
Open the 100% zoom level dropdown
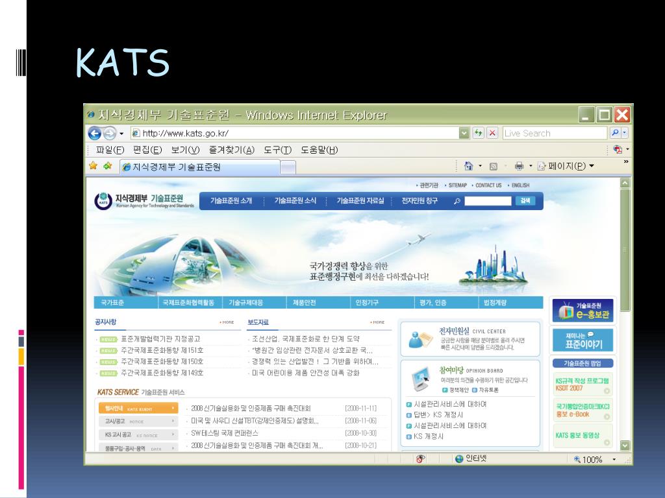click(x=614, y=460)
